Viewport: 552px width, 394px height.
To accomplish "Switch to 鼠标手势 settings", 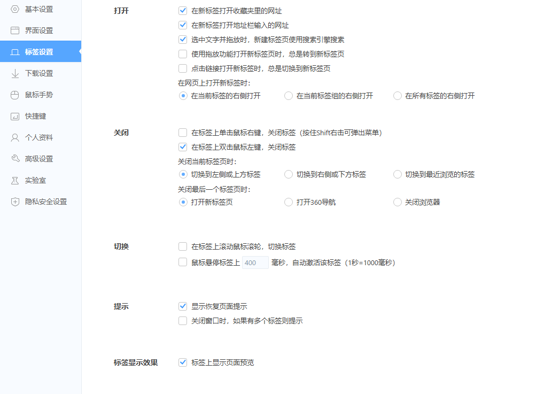I will [41, 95].
